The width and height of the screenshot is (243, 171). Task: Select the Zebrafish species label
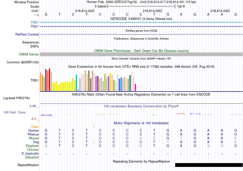(32, 157)
